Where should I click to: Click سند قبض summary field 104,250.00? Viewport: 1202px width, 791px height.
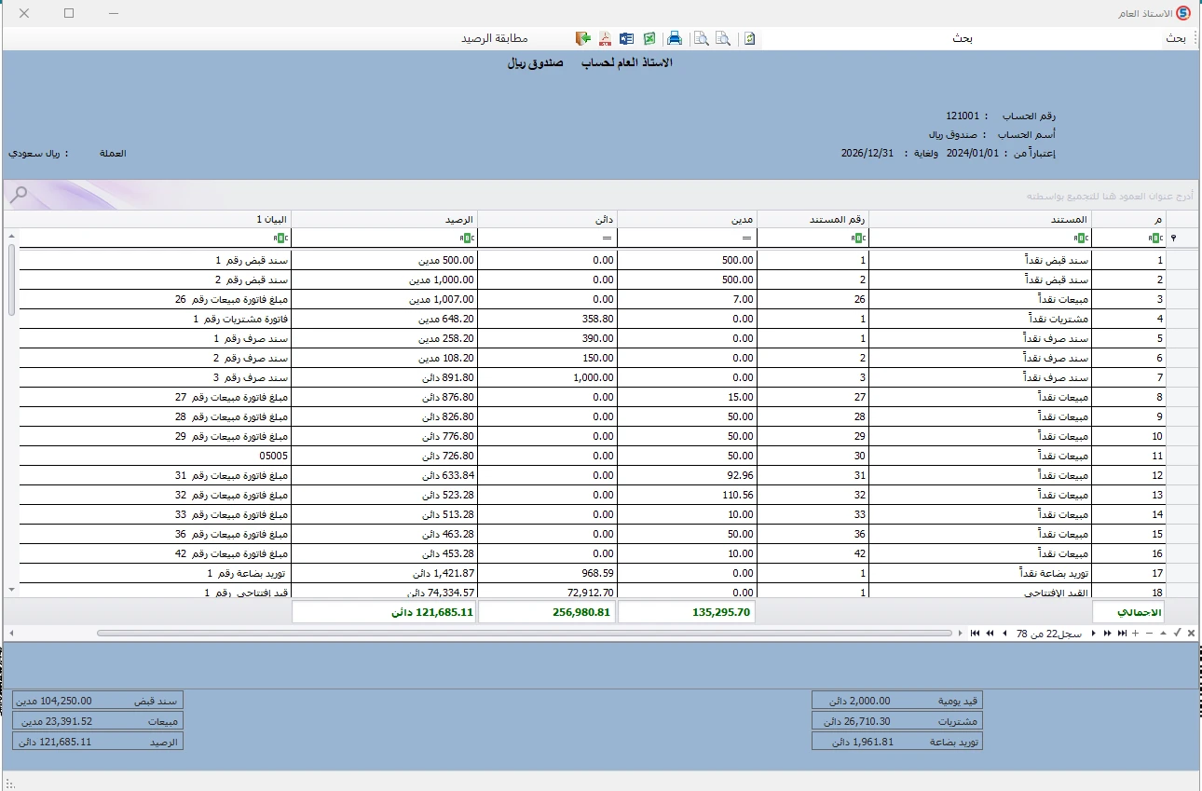pos(98,701)
